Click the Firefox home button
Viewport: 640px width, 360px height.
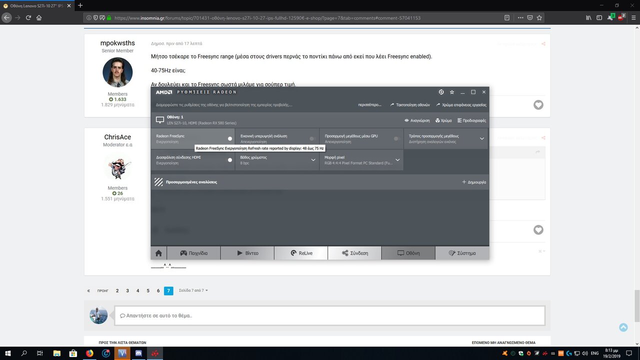pyautogui.click(x=39, y=17)
